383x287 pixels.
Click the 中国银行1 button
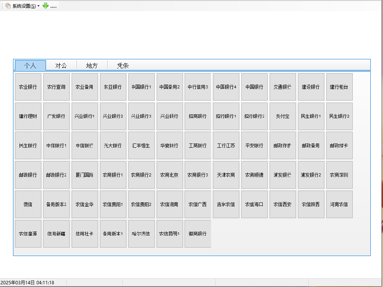141,87
